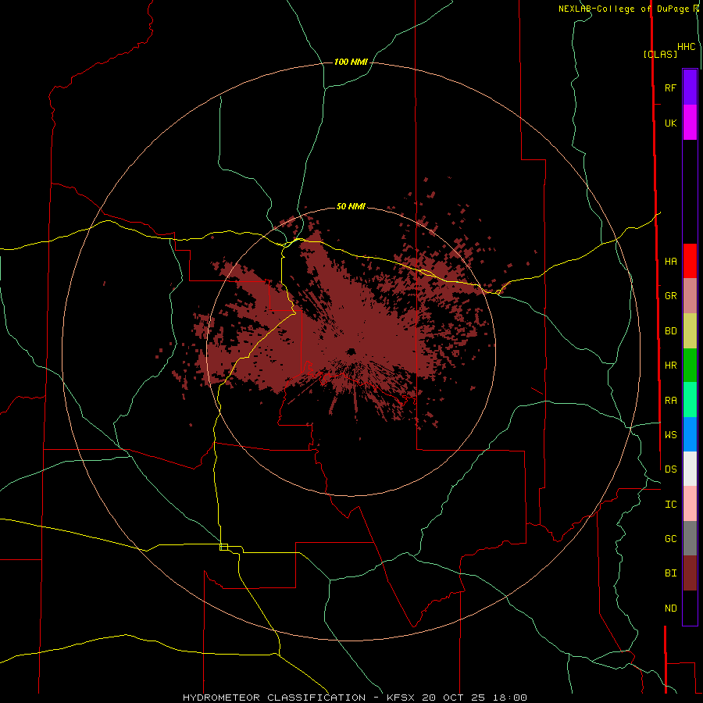
Task: Click the DS legend label
Action: click(x=670, y=469)
